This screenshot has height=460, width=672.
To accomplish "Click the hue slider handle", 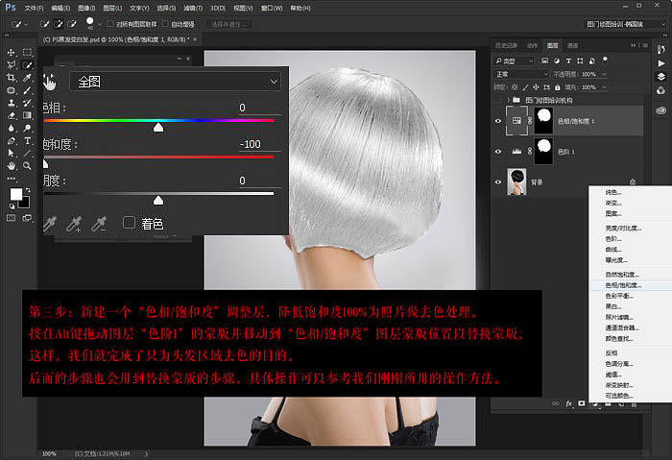I will coord(158,126).
